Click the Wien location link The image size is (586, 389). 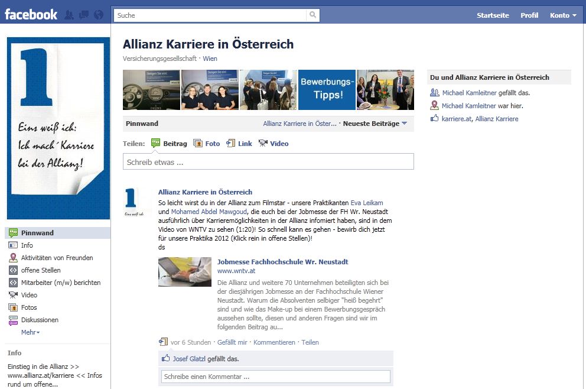click(210, 59)
